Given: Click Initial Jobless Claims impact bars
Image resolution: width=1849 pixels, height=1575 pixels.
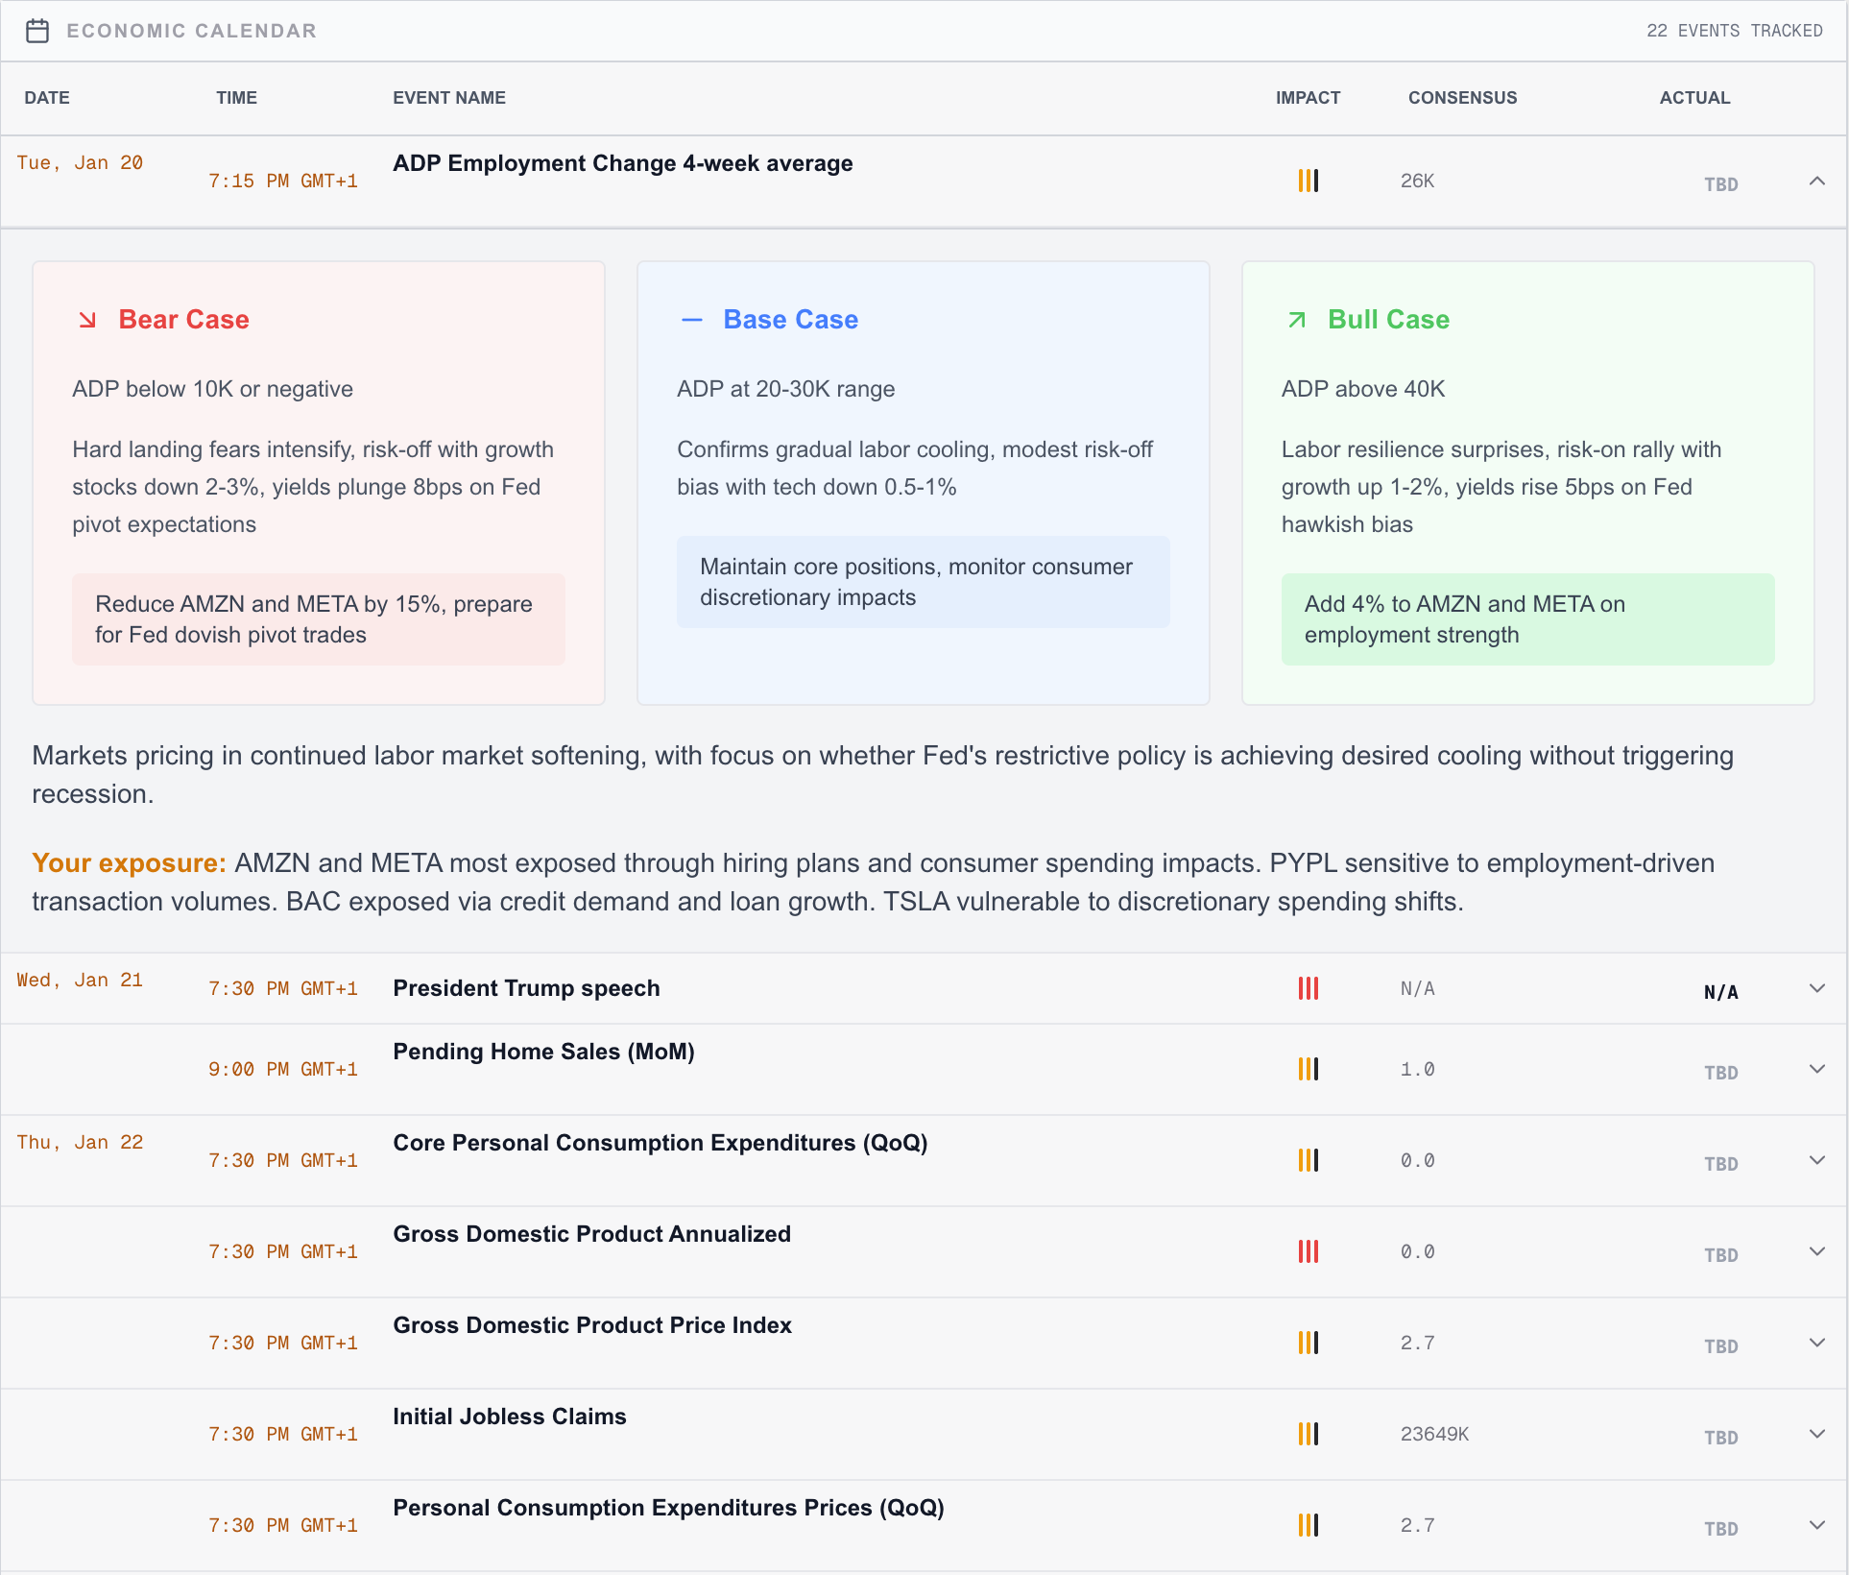Looking at the screenshot, I should (x=1308, y=1434).
